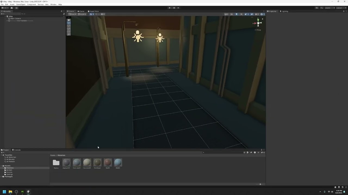Switch to the Asset Store tab

point(94,11)
